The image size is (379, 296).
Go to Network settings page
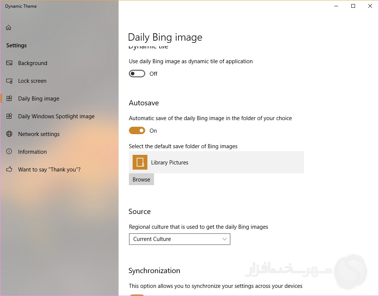pyautogui.click(x=39, y=134)
